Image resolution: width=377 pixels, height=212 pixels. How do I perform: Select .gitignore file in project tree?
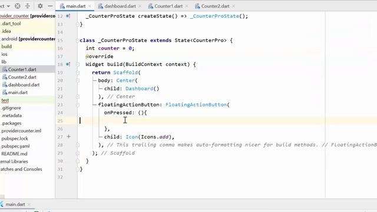click(x=11, y=108)
